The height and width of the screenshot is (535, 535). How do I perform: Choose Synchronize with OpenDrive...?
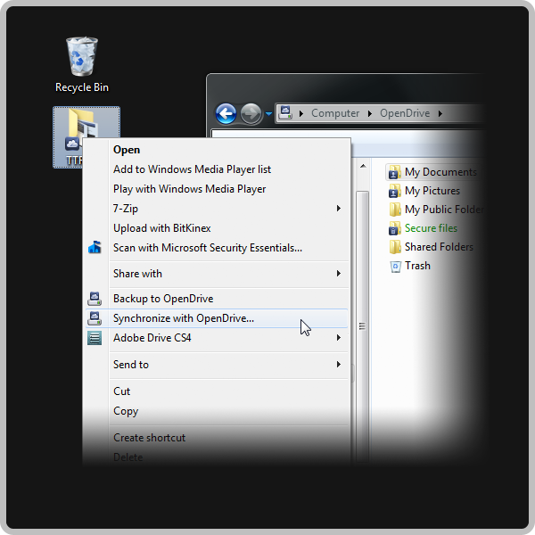click(217, 318)
